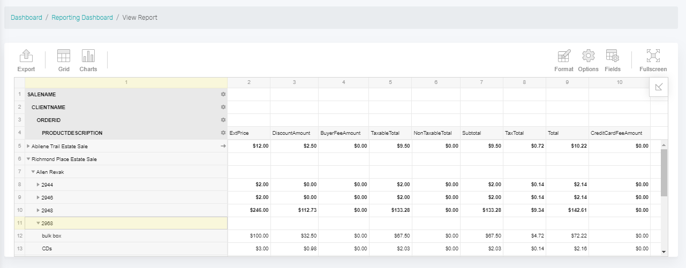Viewport: 686px width, 268px height.
Task: Expand order 2948 row
Action: click(x=38, y=210)
